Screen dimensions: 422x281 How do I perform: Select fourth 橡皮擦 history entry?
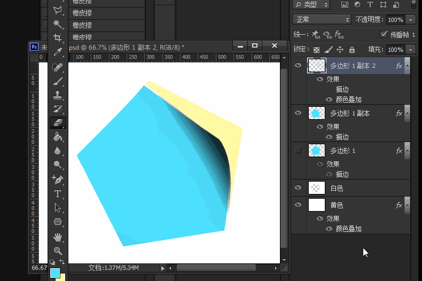pos(107,37)
